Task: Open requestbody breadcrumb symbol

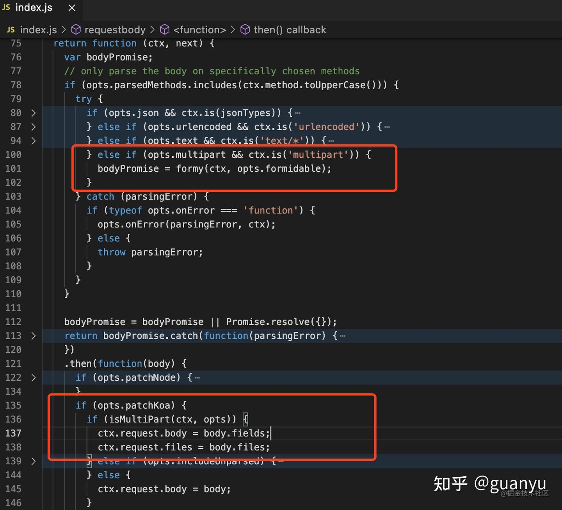Action: (115, 30)
